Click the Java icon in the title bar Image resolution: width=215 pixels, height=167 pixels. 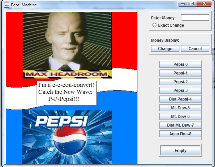click(x=7, y=5)
